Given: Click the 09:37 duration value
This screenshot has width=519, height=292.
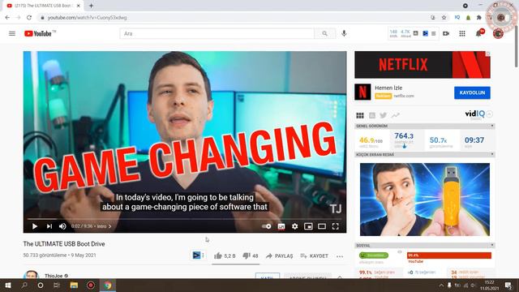Looking at the screenshot, I should pos(474,140).
